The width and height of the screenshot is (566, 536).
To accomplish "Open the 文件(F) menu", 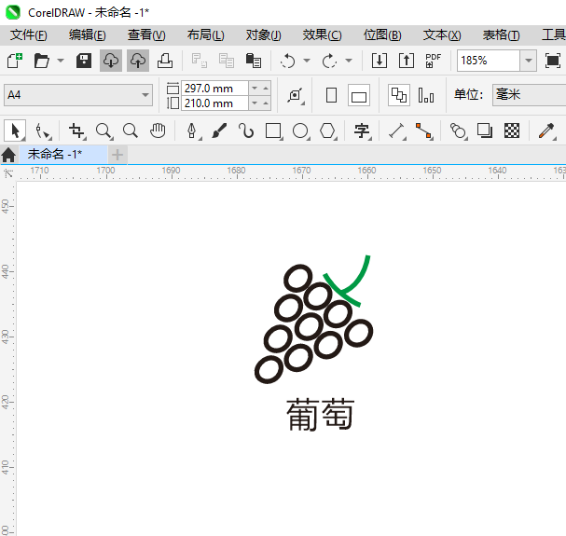I will [29, 35].
